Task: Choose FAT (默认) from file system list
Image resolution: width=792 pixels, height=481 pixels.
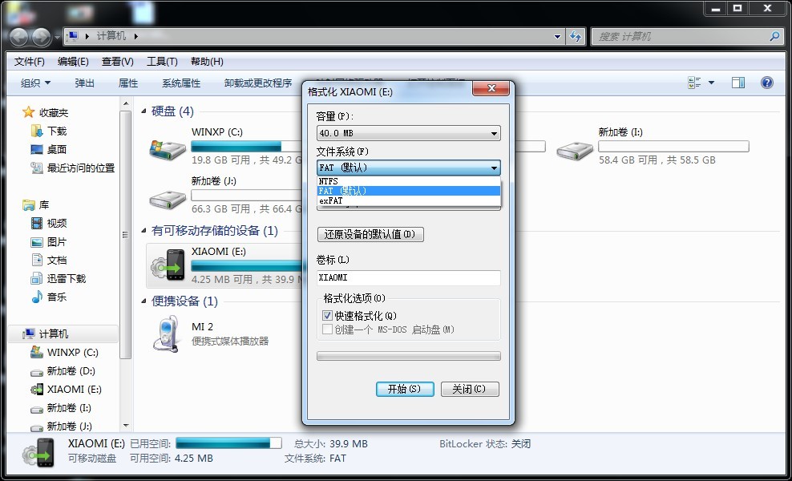Action: pos(409,191)
